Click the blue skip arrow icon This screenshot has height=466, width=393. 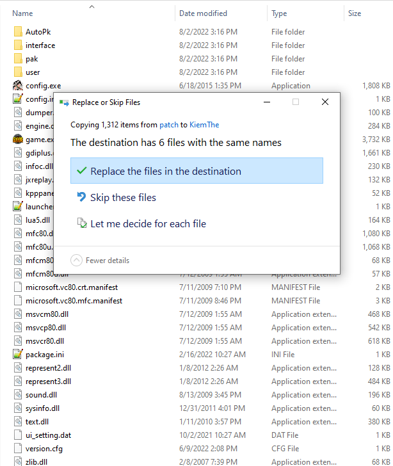[81, 197]
